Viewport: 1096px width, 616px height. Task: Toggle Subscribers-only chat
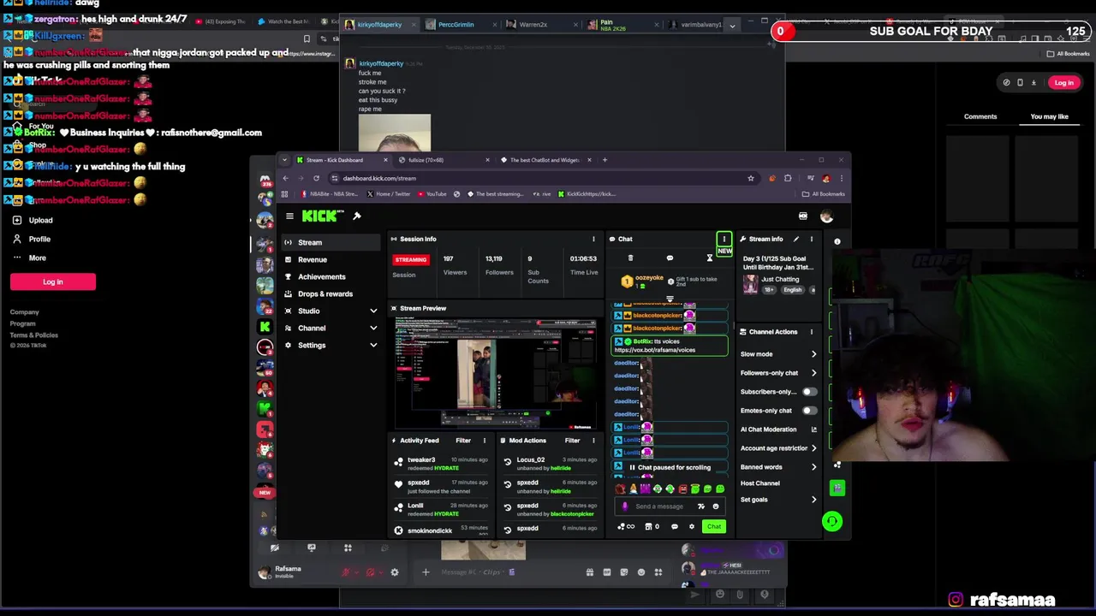pyautogui.click(x=809, y=392)
